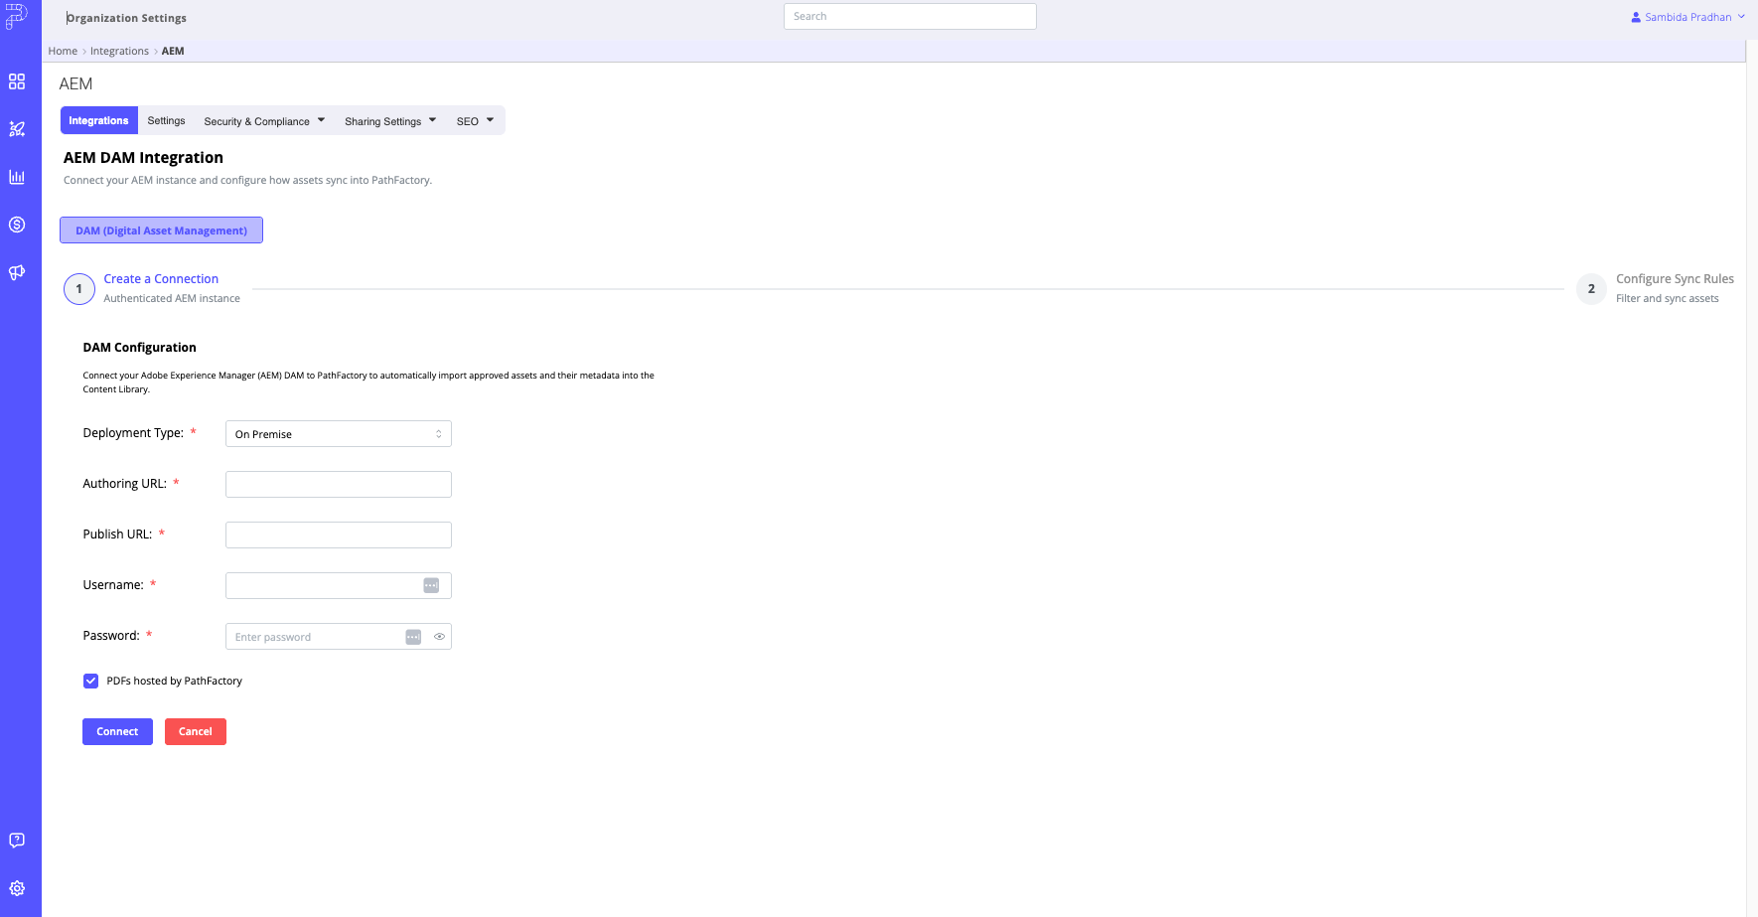Click the user profile icon beside Sambida Pradhan
The image size is (1758, 917).
click(x=1636, y=17)
